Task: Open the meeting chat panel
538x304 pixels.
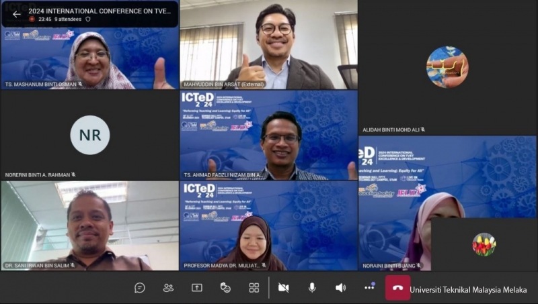Action: 140,288
